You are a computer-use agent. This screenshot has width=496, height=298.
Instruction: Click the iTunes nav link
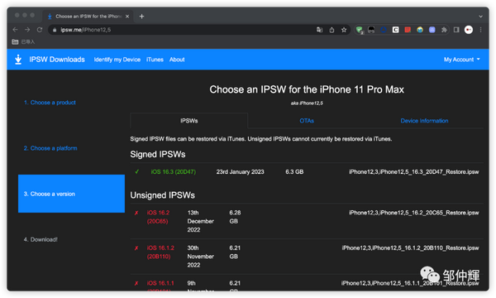[155, 60]
